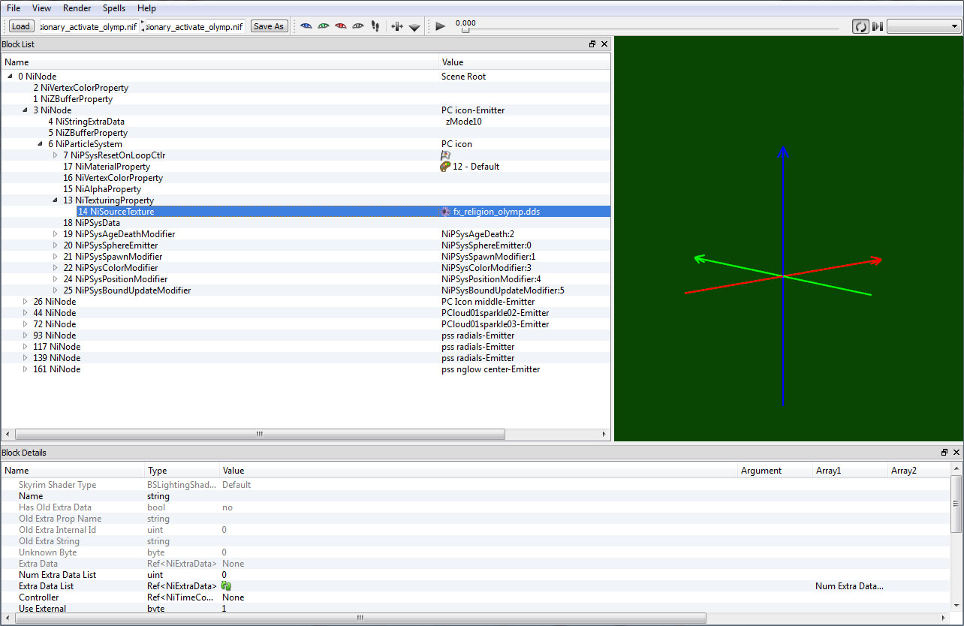This screenshot has width=964, height=626.
Task: Click Array1 column header
Action: click(850, 471)
